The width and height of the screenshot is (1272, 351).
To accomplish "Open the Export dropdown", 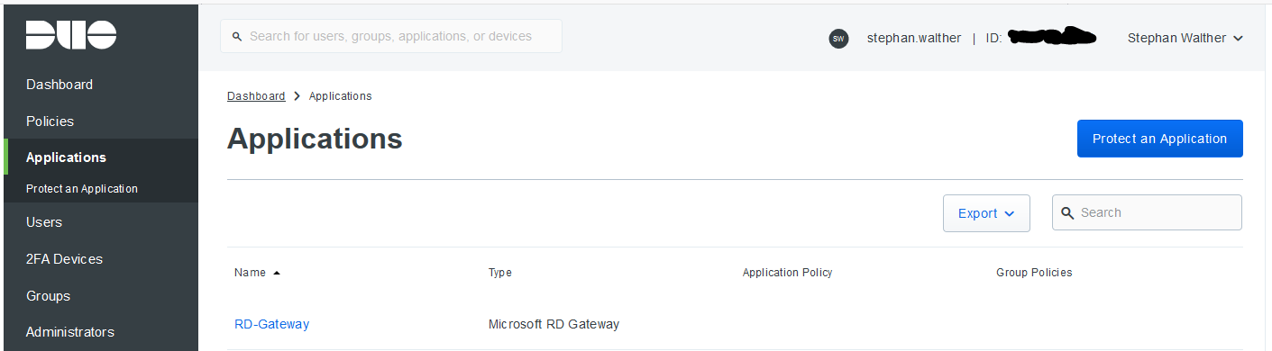I will [986, 213].
